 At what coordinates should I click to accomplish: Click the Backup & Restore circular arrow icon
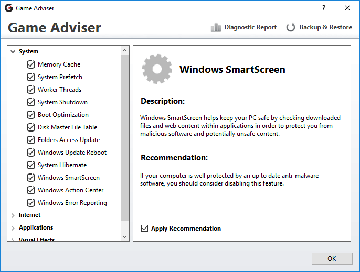[x=291, y=28]
